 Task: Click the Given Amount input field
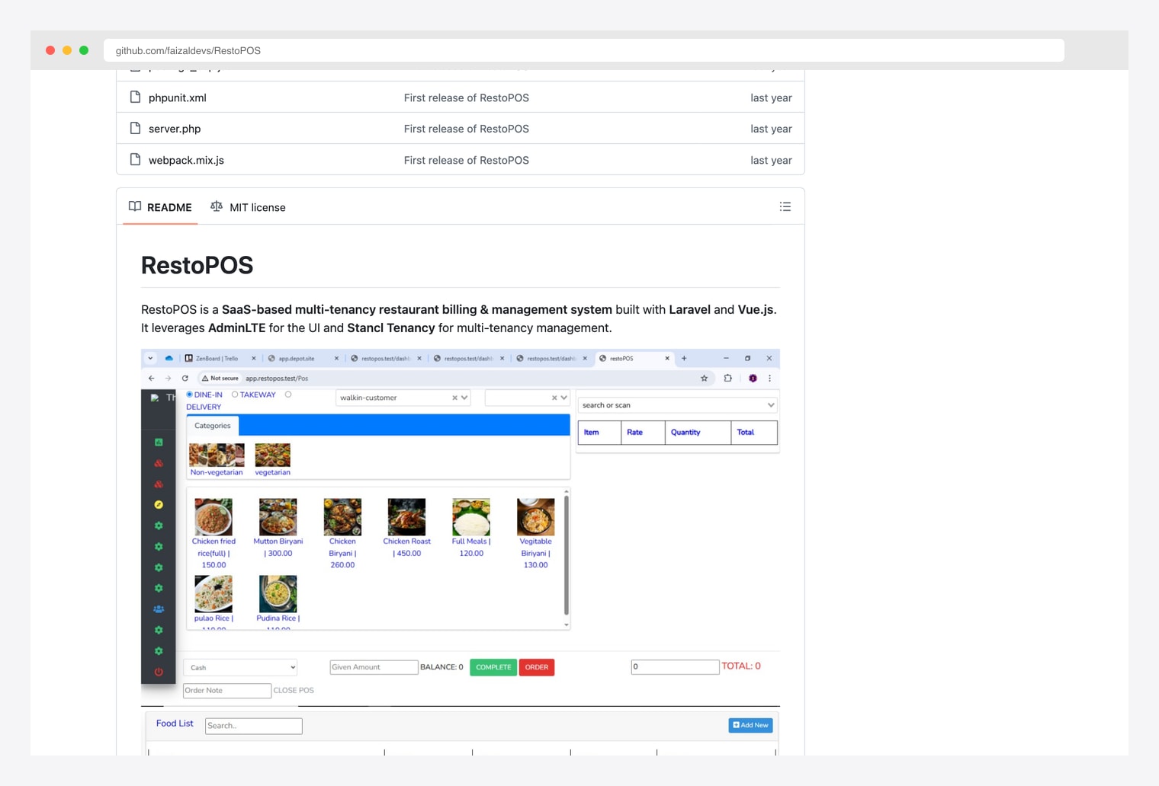click(x=374, y=667)
